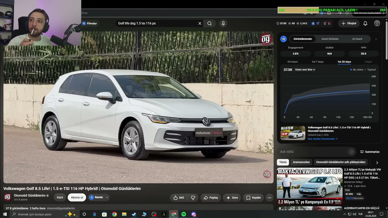
Task: Click the Soru ask button
Action: (x=232, y=198)
